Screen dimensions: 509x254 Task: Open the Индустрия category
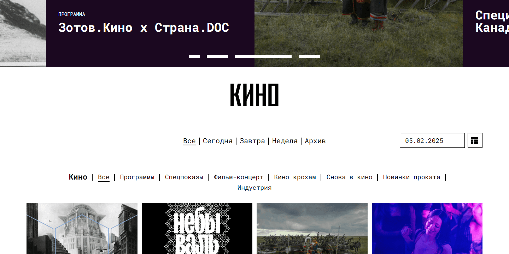point(255,188)
